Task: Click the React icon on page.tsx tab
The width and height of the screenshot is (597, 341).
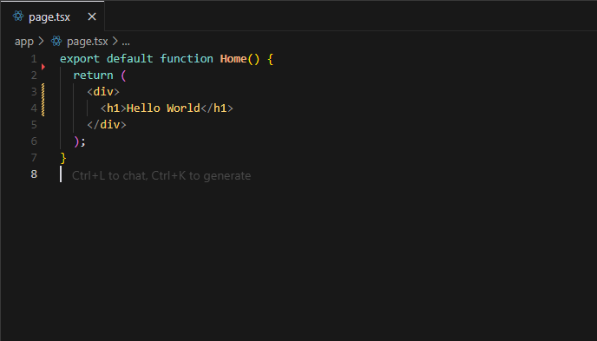Action: (x=18, y=16)
